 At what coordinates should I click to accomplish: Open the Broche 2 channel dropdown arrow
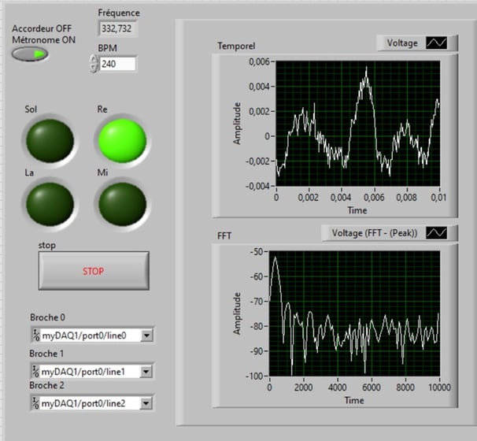click(x=146, y=403)
